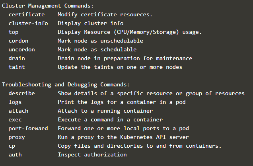Click the 'cluster-info' command text
This screenshot has height=166, width=253.
pos(28,23)
